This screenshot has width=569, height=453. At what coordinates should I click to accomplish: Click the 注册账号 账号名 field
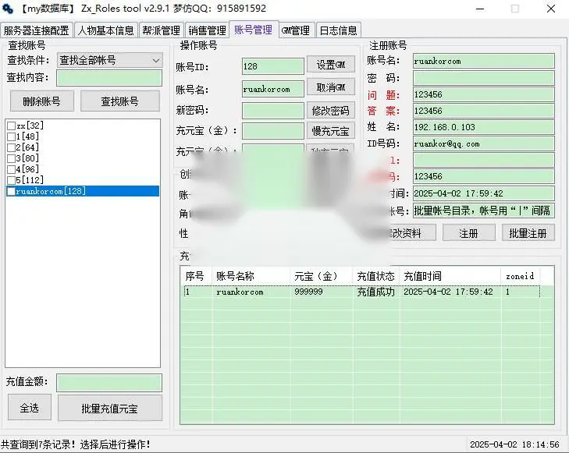tap(484, 61)
